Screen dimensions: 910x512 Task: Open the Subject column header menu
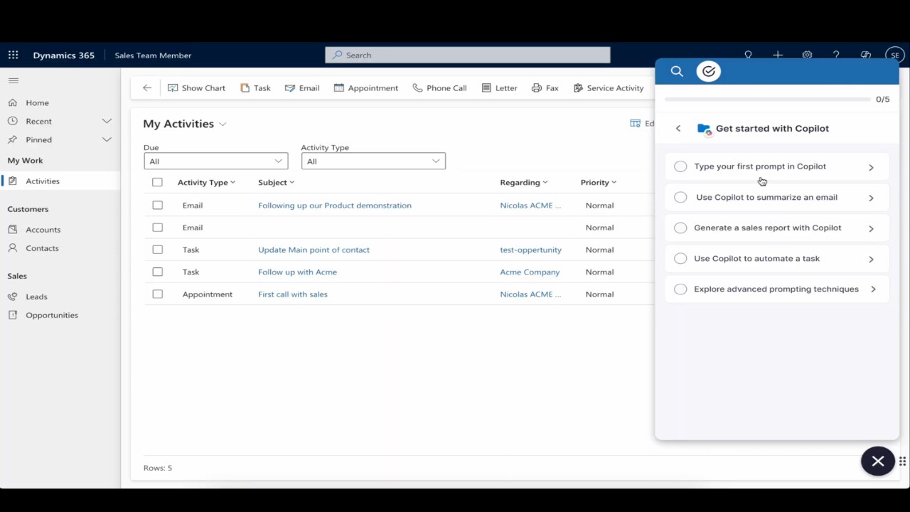(x=276, y=182)
